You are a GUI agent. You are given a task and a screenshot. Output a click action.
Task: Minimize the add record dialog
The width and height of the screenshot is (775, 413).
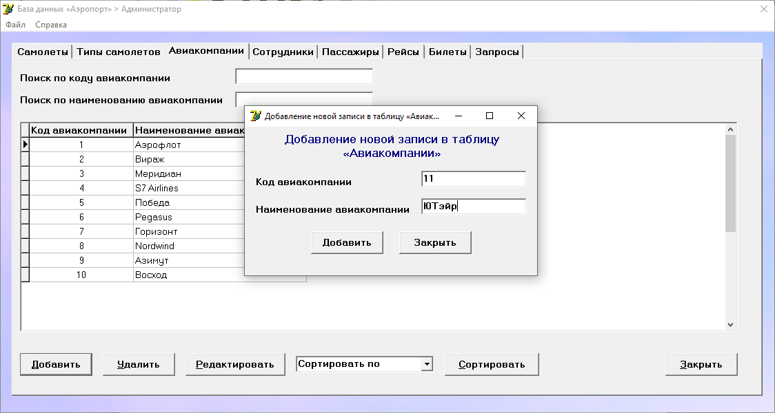click(459, 116)
